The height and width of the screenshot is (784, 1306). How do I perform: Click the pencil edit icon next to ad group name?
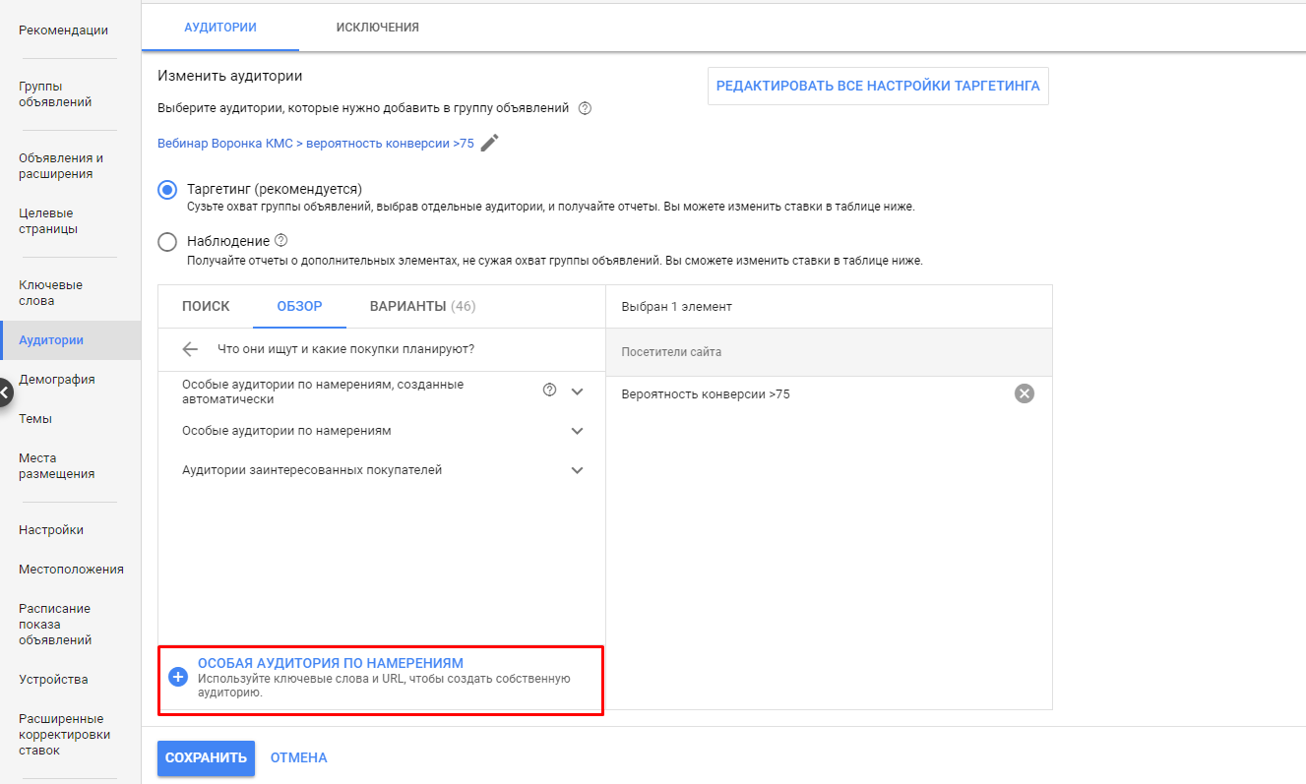pos(489,144)
